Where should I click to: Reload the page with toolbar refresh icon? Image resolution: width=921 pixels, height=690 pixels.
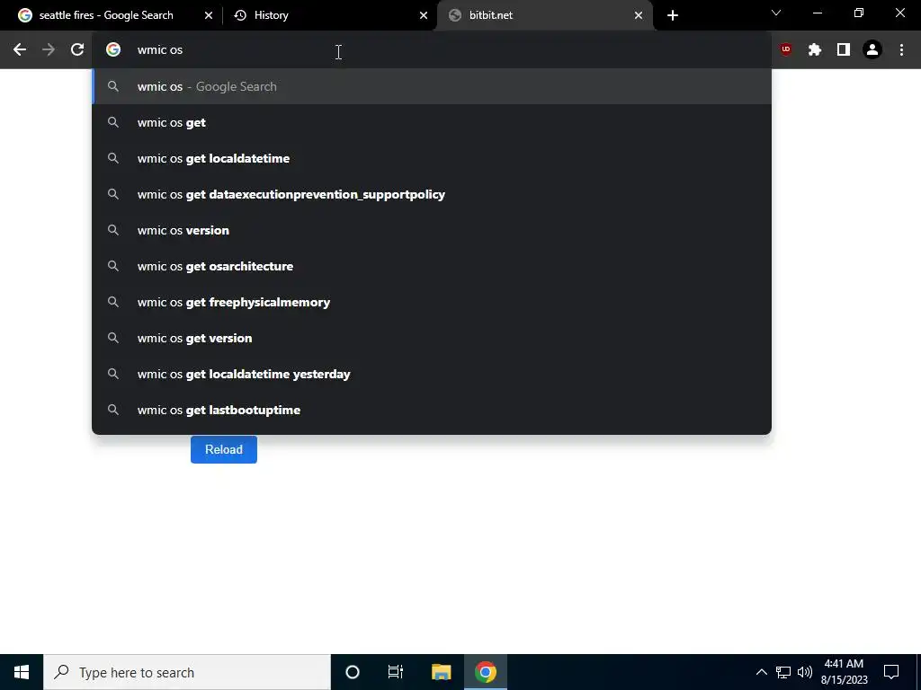77,50
